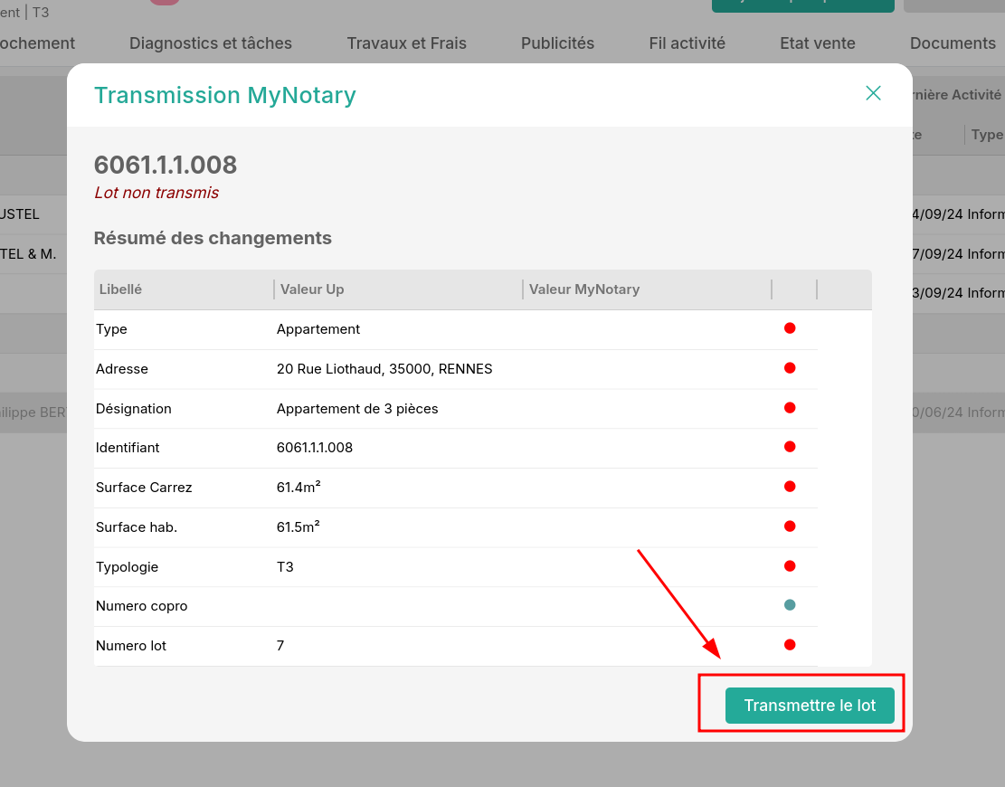This screenshot has height=787, width=1005.
Task: Click the 61.5m² Surface hab. value
Action: pos(298,526)
